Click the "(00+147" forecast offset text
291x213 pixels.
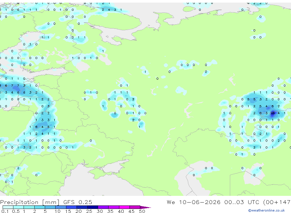pyautogui.click(x=277, y=202)
